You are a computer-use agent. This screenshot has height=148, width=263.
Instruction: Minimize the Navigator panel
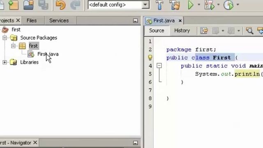pos(135,143)
